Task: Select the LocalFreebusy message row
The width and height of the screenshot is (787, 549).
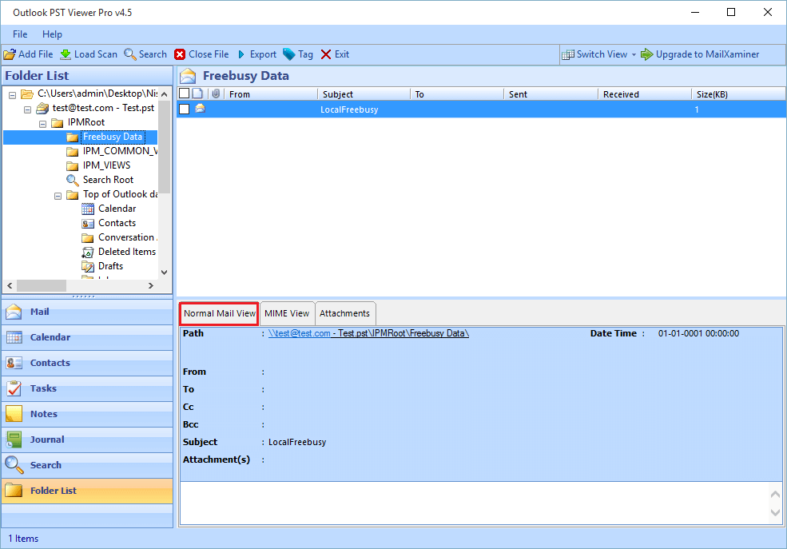Action: 481,109
